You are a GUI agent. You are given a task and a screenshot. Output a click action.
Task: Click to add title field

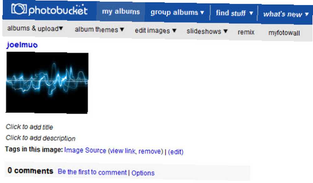[29, 127]
